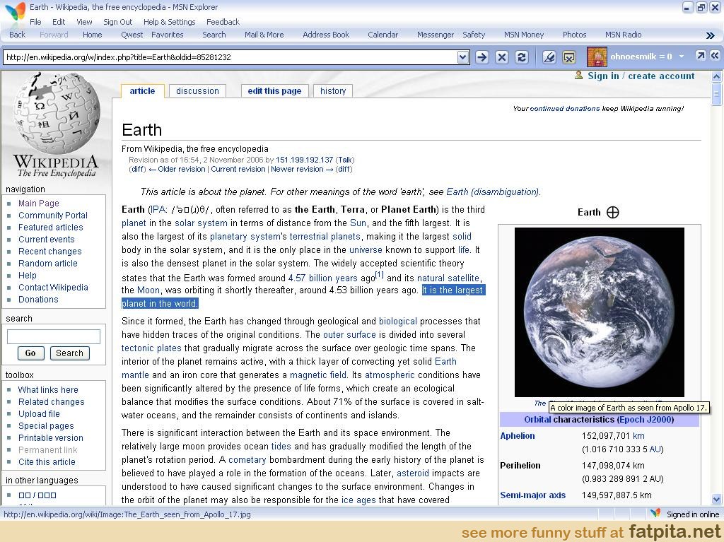Click the Refresh page icon
724x542 pixels.
pos(522,57)
